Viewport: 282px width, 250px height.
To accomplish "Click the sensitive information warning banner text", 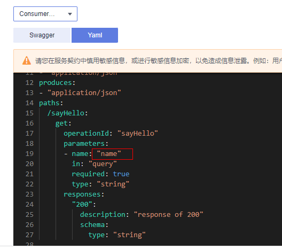I will tap(158, 61).
